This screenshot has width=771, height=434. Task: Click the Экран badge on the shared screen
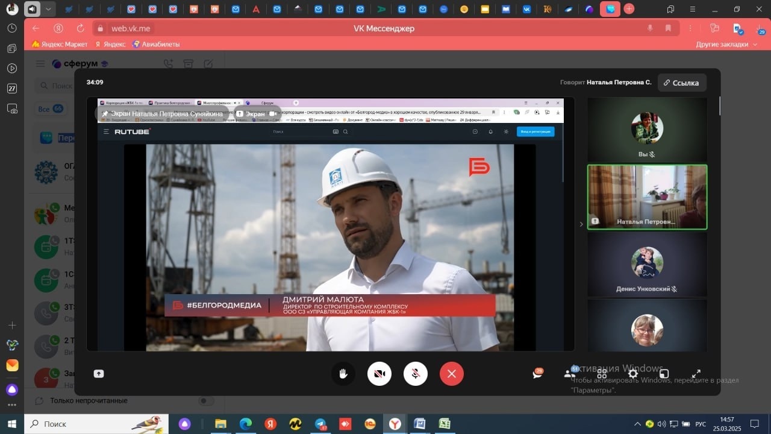257,113
